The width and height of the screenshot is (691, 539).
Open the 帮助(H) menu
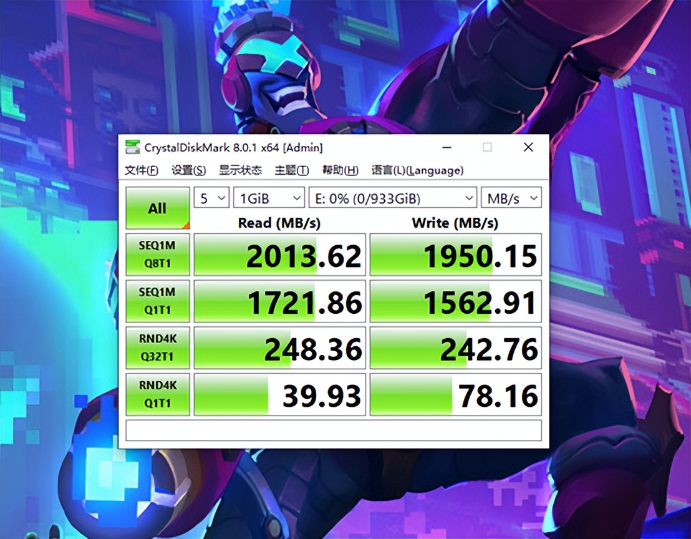tap(340, 170)
